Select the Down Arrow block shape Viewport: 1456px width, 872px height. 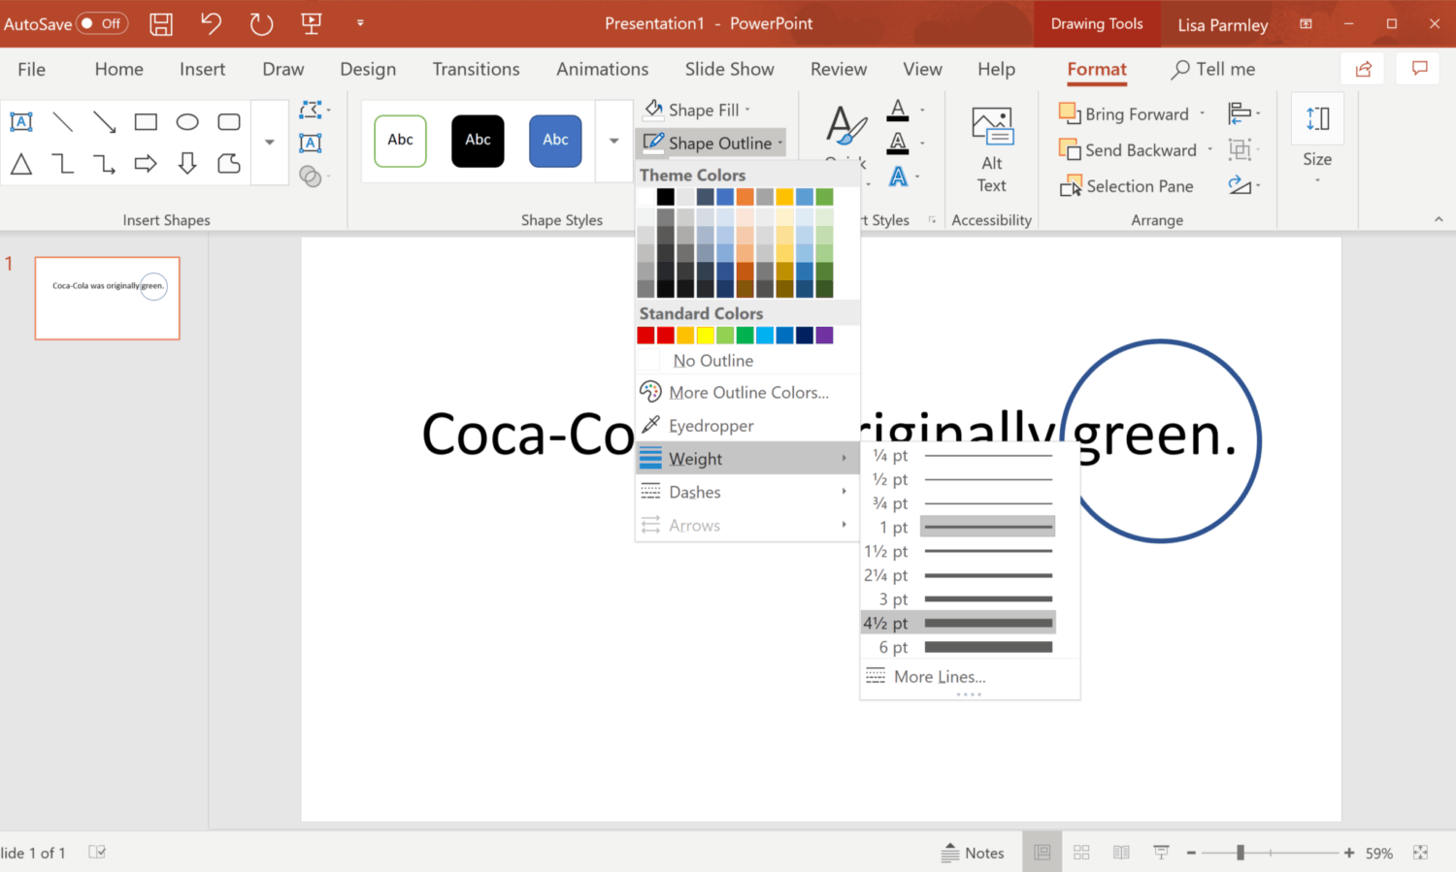click(x=187, y=163)
